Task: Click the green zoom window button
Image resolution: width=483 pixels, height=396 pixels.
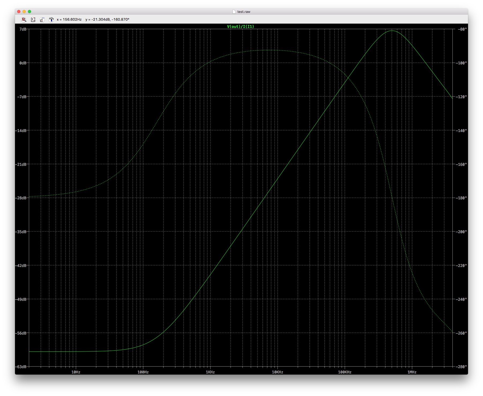Action: click(29, 12)
